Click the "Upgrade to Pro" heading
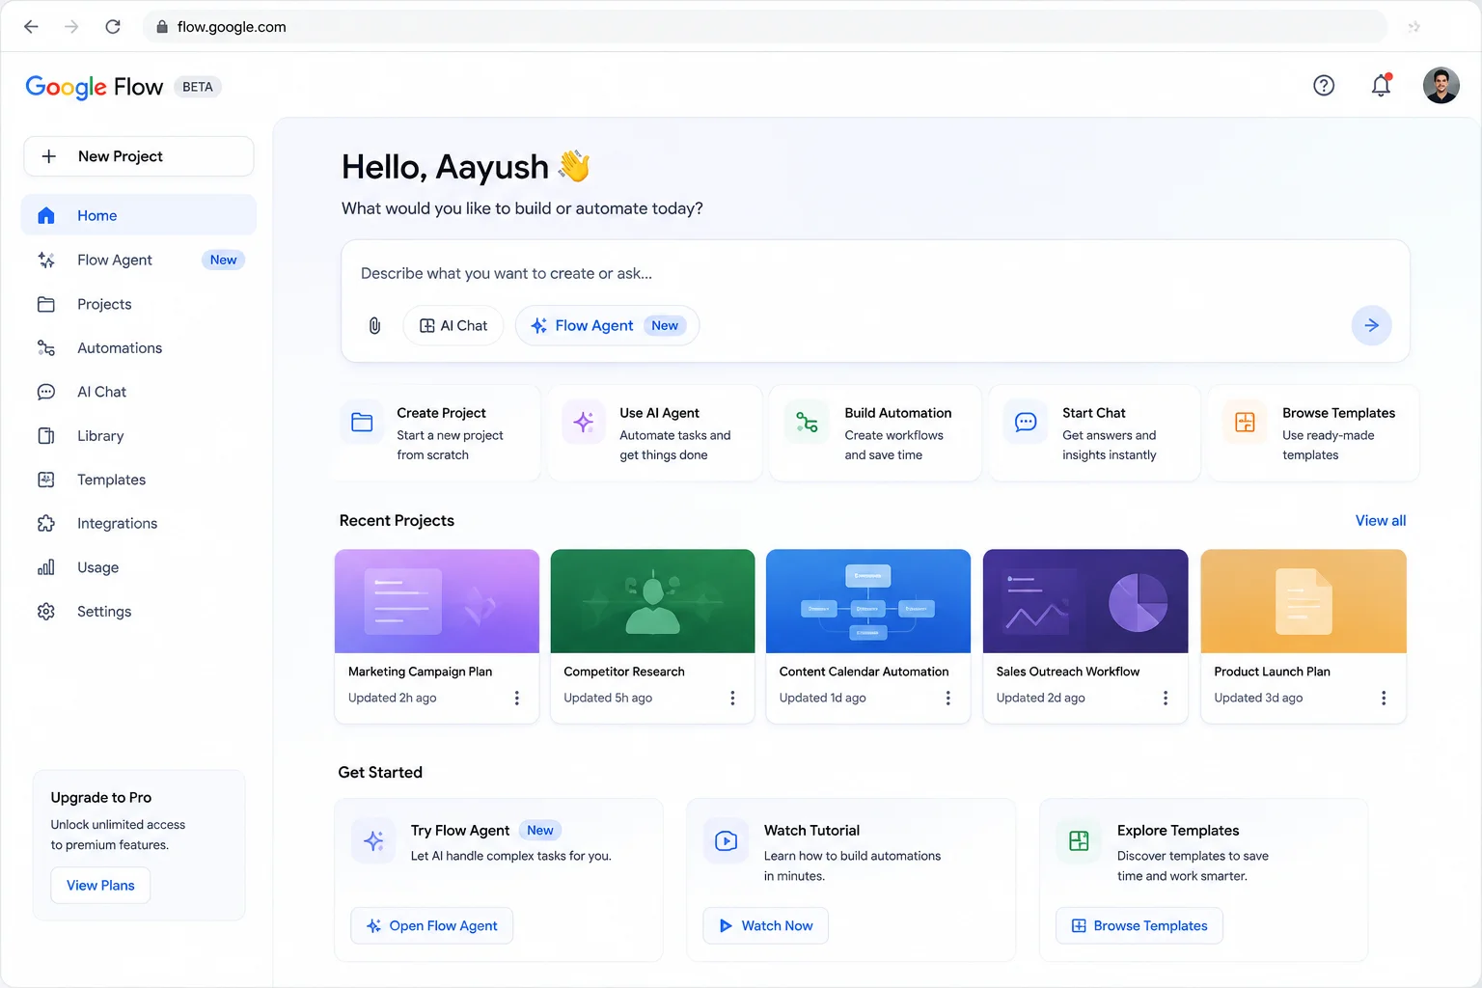 point(101,798)
